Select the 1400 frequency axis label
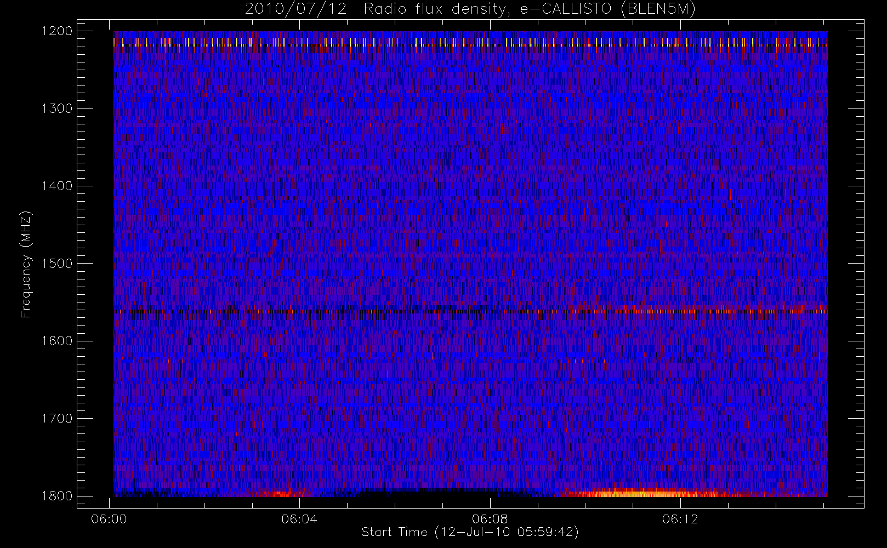The width and height of the screenshot is (887, 548). (x=57, y=186)
